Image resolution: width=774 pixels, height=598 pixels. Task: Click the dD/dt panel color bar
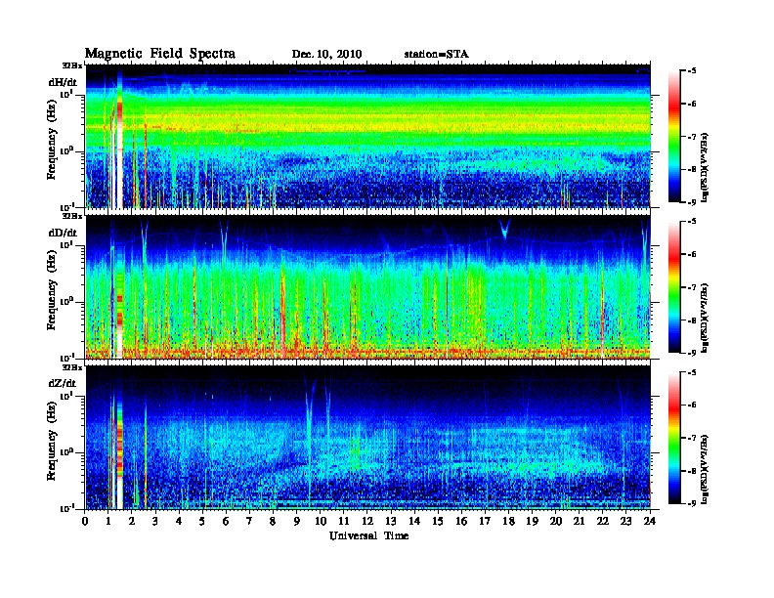674,287
